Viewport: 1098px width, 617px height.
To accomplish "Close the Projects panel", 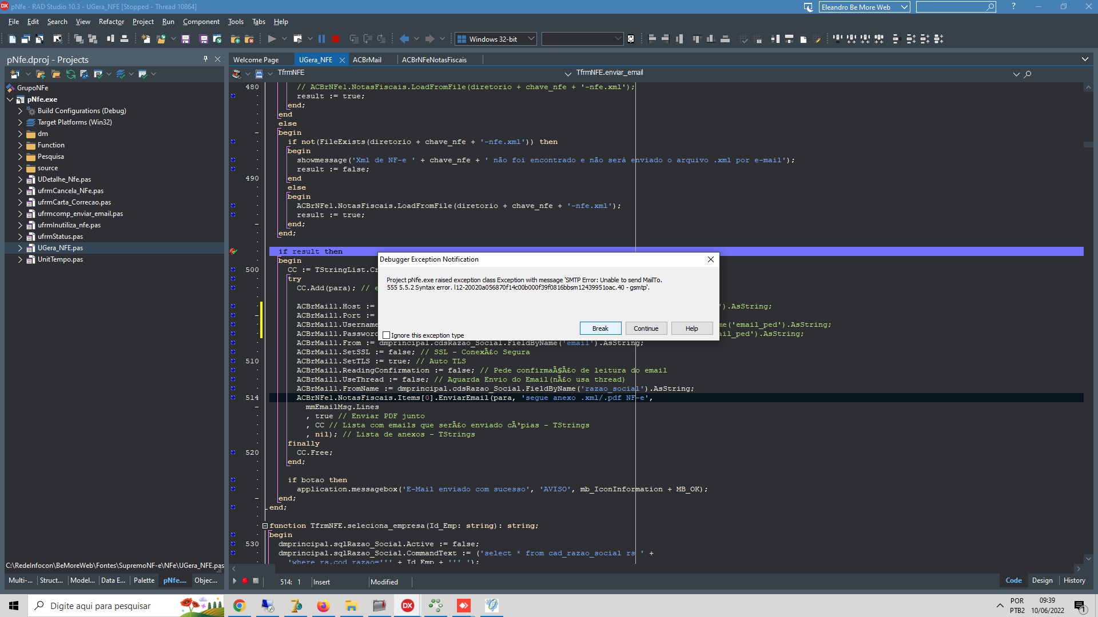I will coord(217,59).
